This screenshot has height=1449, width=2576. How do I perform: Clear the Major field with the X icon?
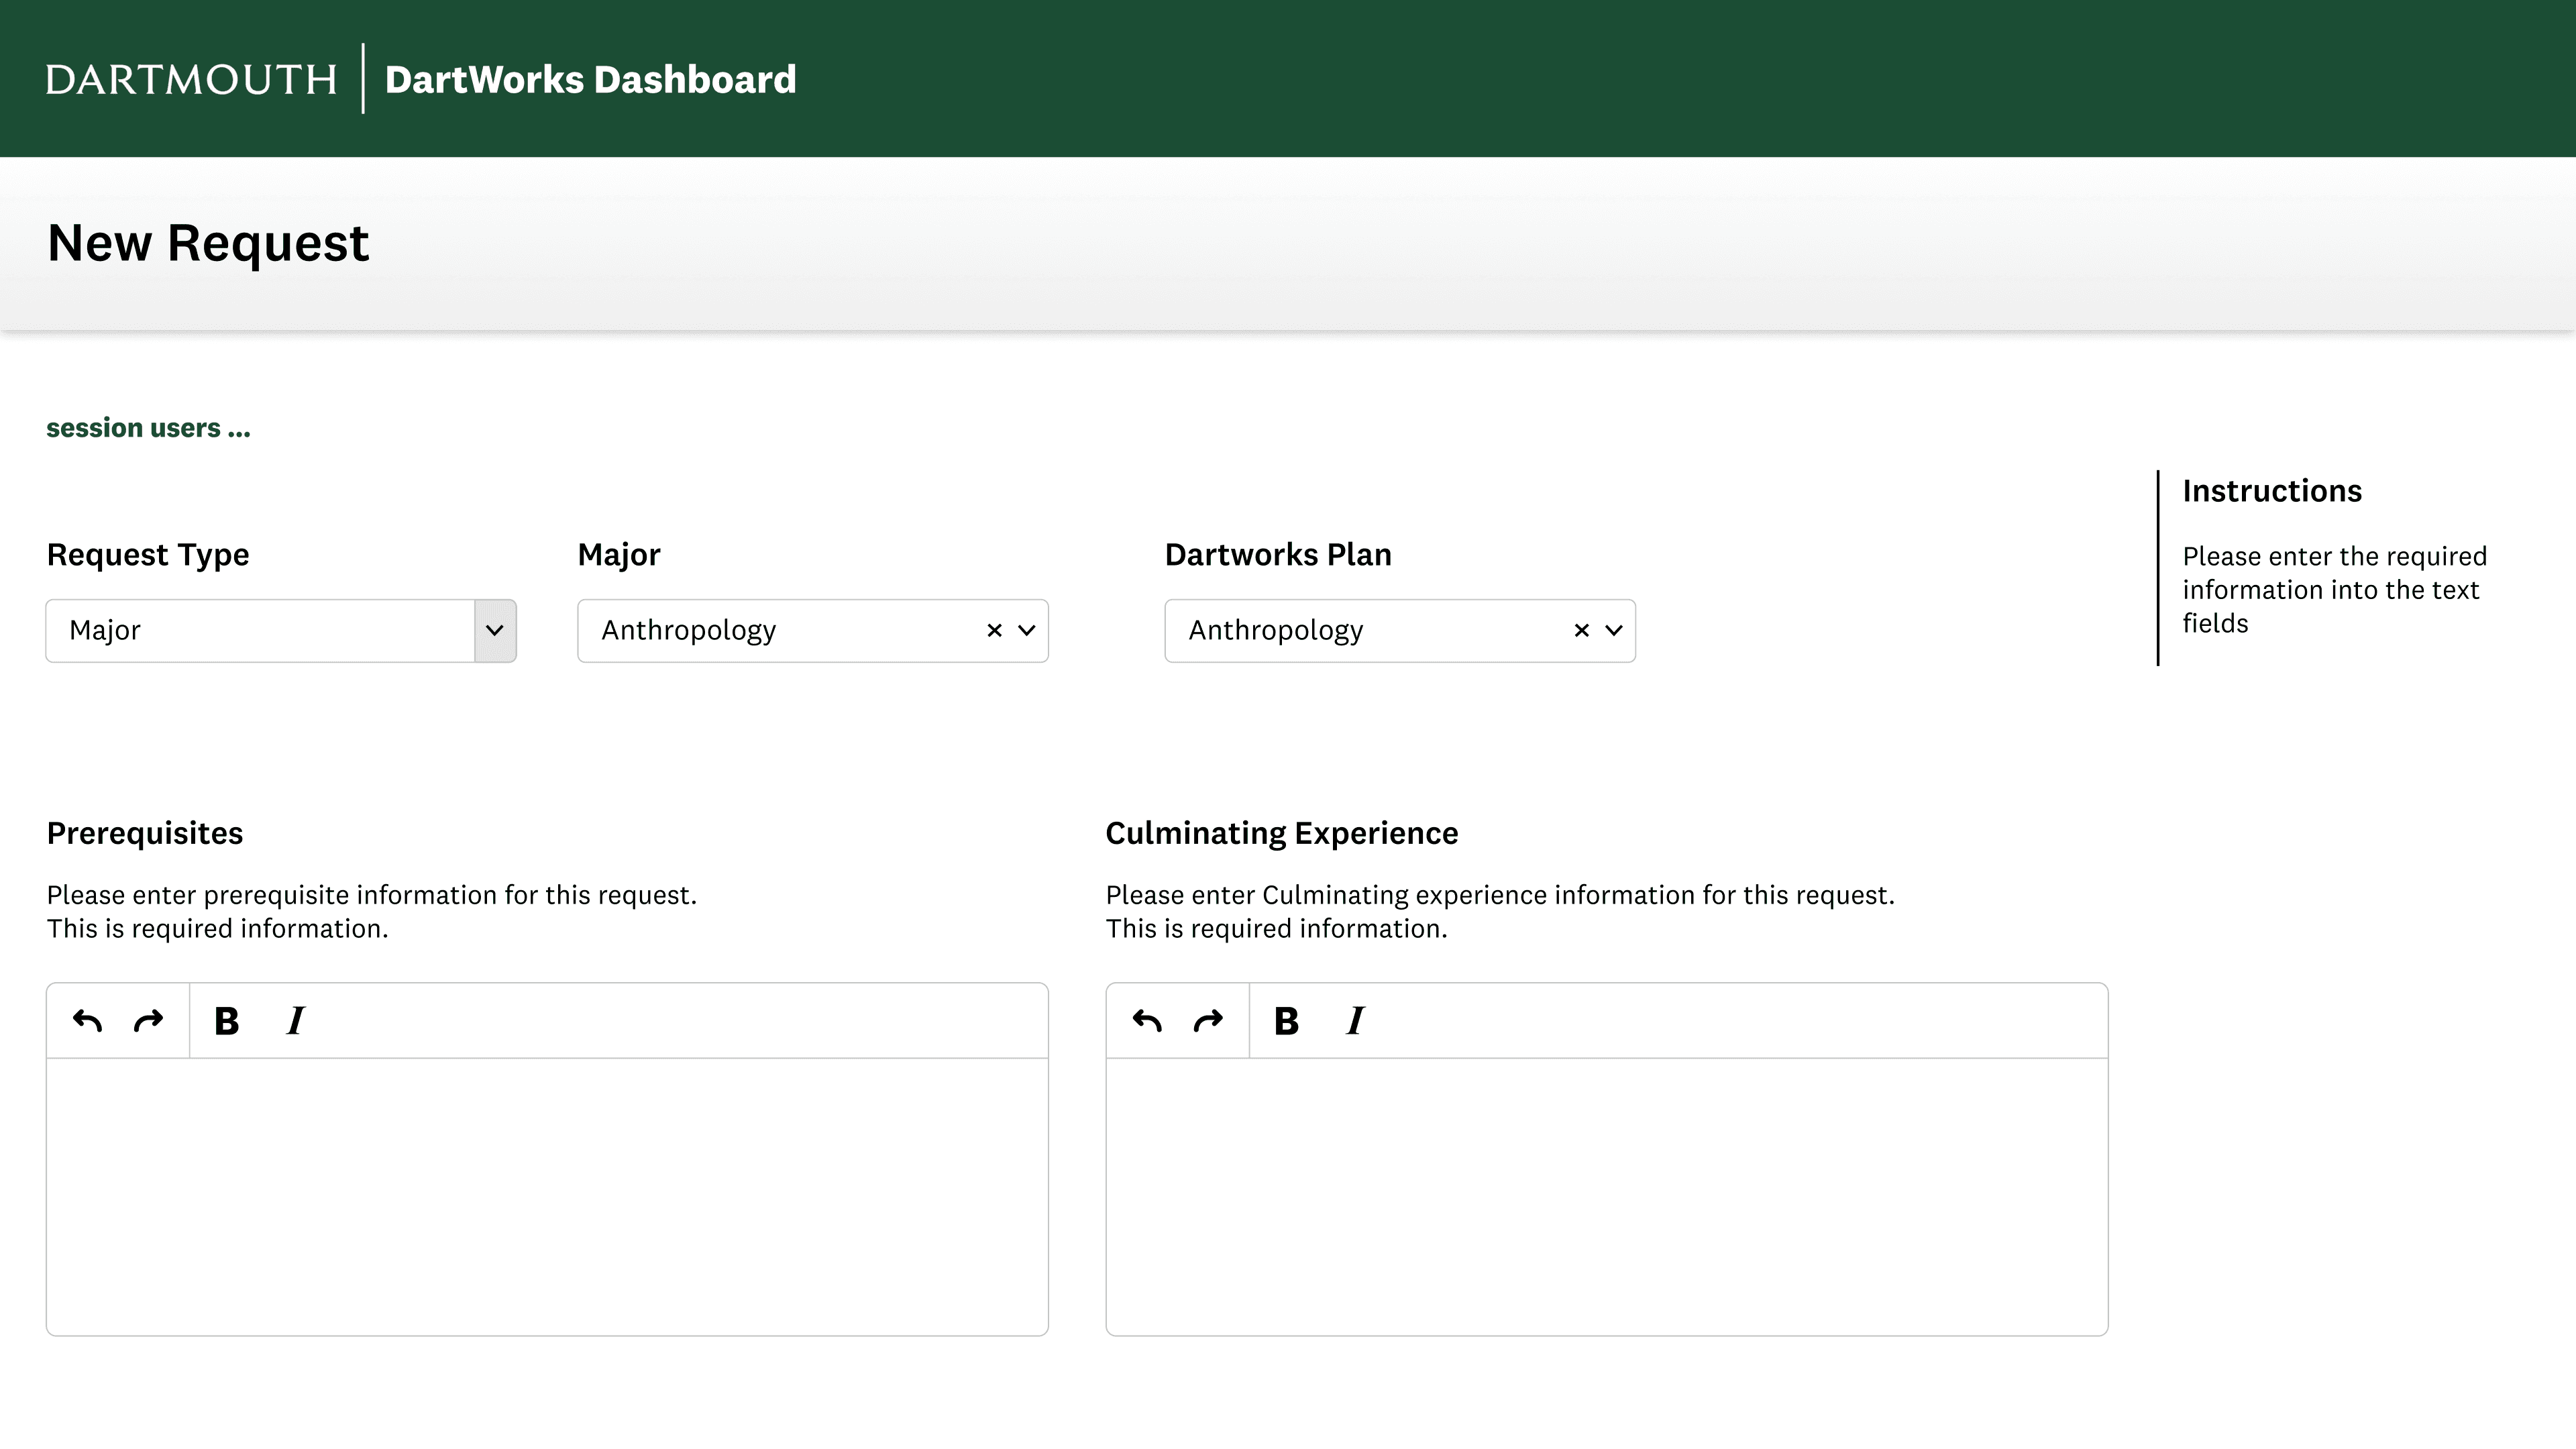click(x=994, y=630)
